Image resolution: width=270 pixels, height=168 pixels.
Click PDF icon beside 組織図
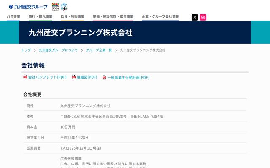[x=73, y=77]
